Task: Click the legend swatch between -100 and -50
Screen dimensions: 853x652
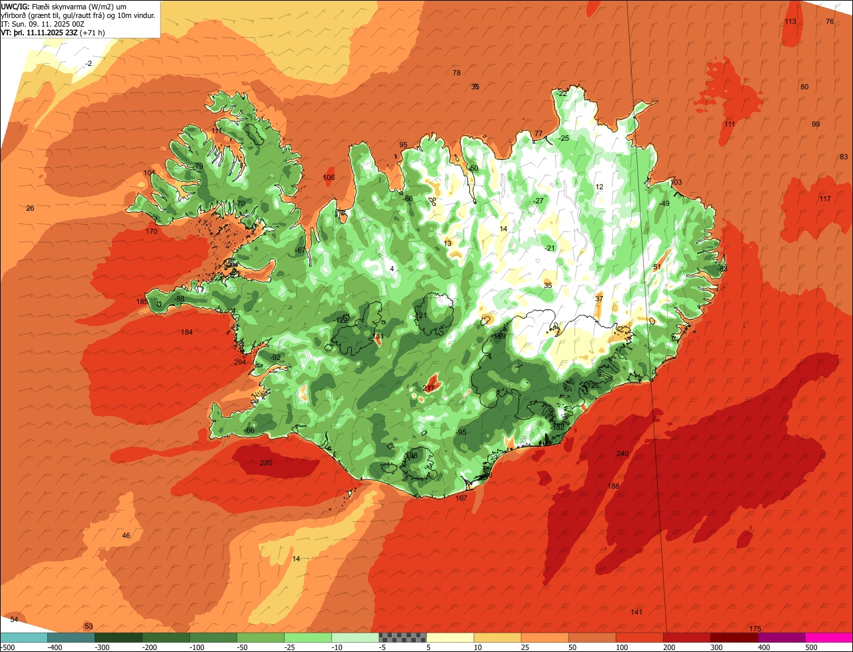Action: coord(213,637)
